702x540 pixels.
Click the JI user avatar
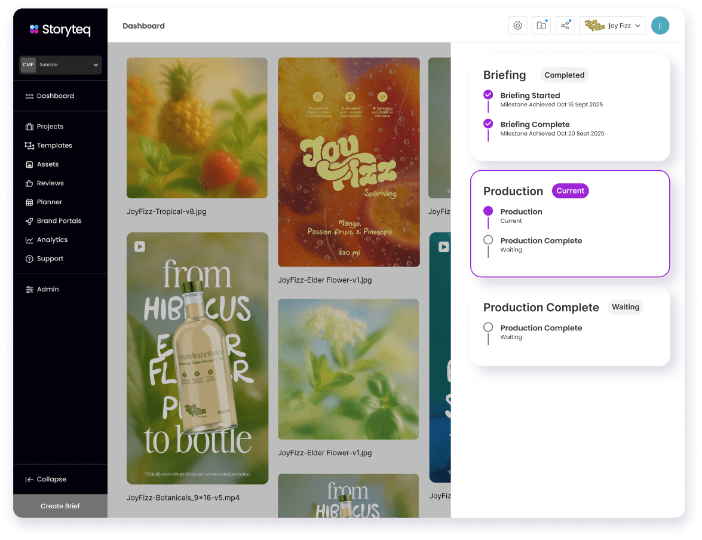click(660, 26)
